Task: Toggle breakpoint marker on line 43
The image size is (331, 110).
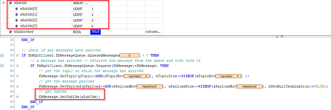Action: [x=18, y=76]
